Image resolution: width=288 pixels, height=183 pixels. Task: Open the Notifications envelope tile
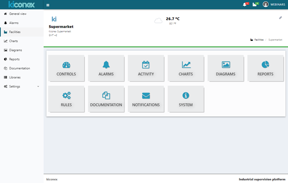click(146, 99)
